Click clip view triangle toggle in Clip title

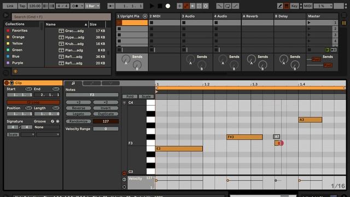point(11,83)
